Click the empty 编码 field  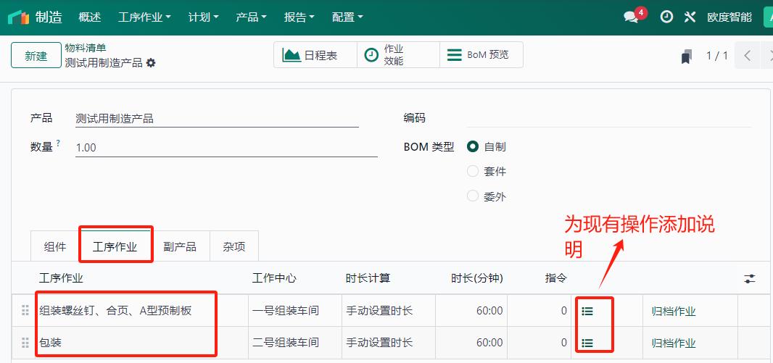tap(609, 119)
